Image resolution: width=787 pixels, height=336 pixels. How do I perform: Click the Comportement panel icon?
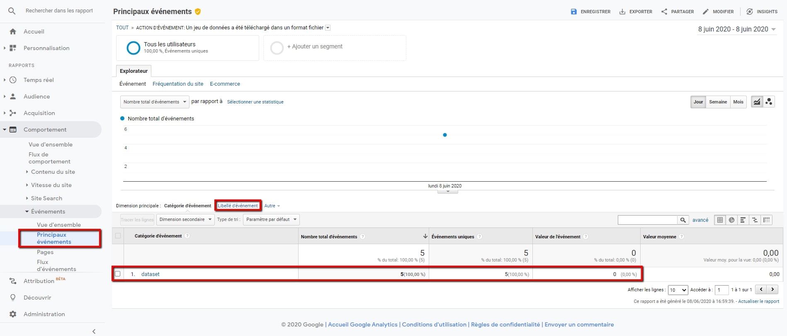(x=13, y=130)
